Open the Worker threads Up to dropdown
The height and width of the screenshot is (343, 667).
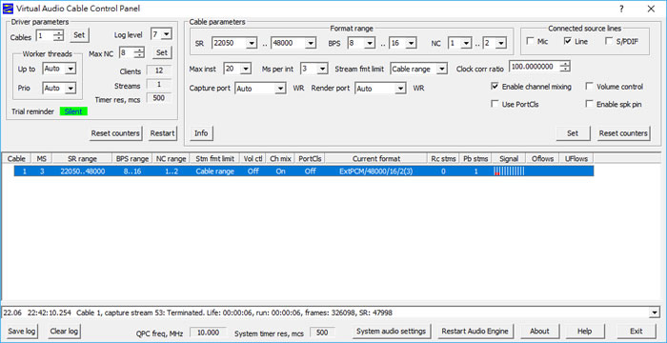71,69
